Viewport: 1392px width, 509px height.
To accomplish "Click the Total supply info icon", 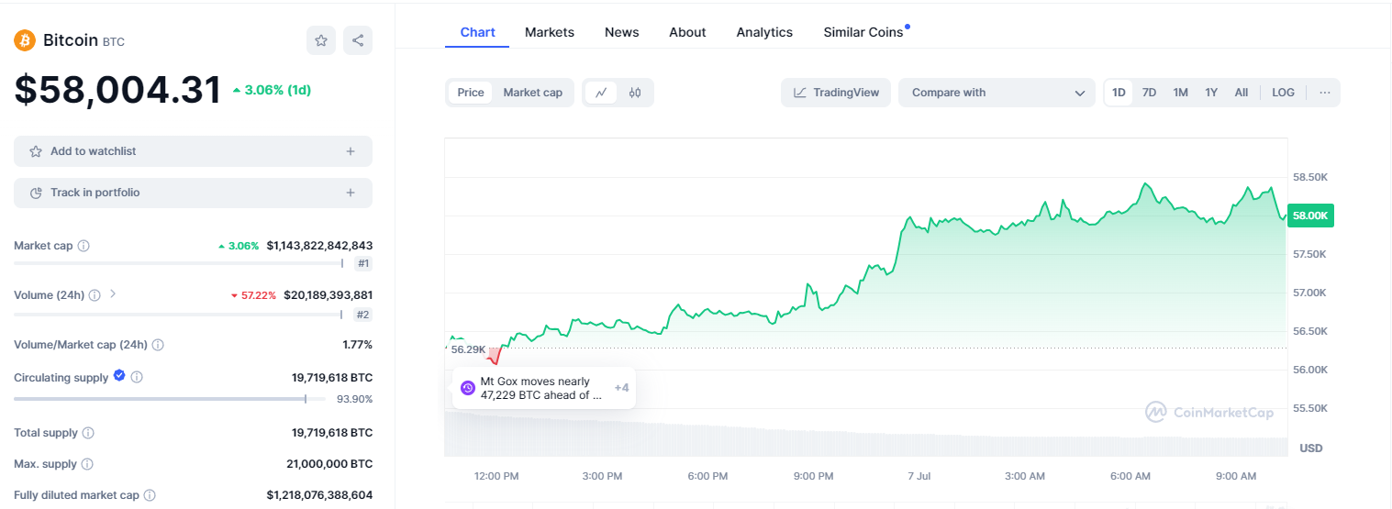I will (88, 433).
